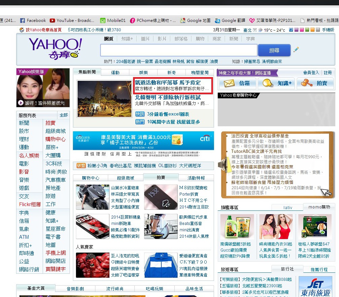
Task: Click the 註冊 link
Action: tap(328, 73)
